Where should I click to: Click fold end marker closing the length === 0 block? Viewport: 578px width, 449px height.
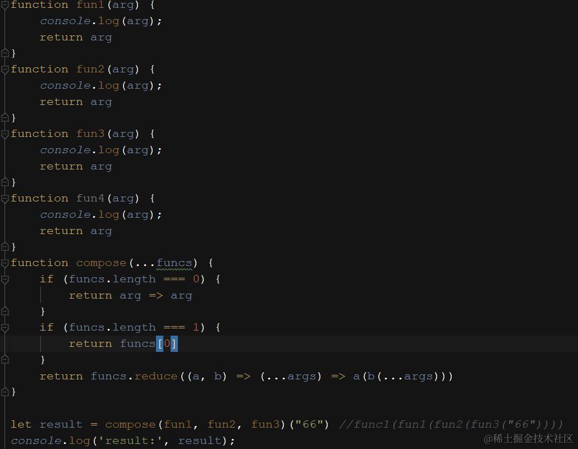(5, 311)
